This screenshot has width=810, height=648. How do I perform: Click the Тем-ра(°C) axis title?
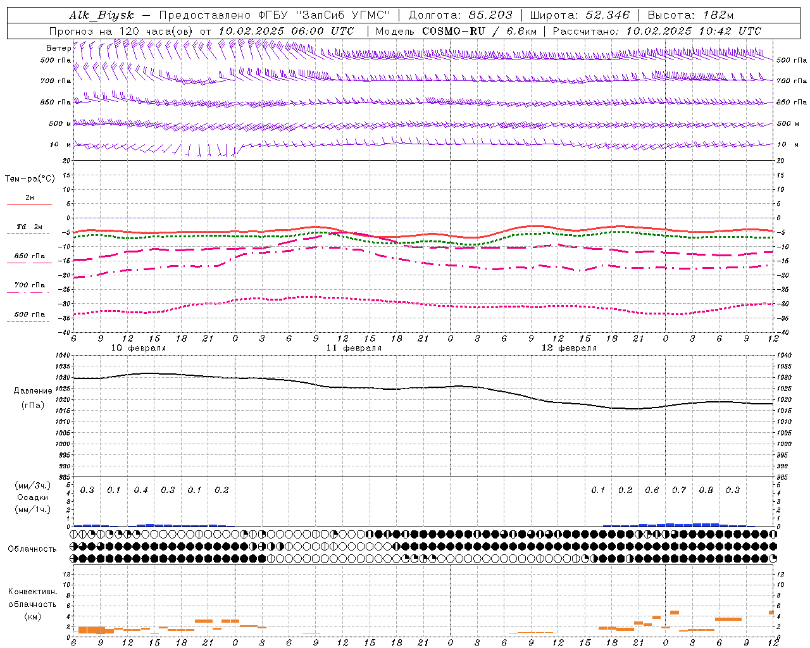30,179
